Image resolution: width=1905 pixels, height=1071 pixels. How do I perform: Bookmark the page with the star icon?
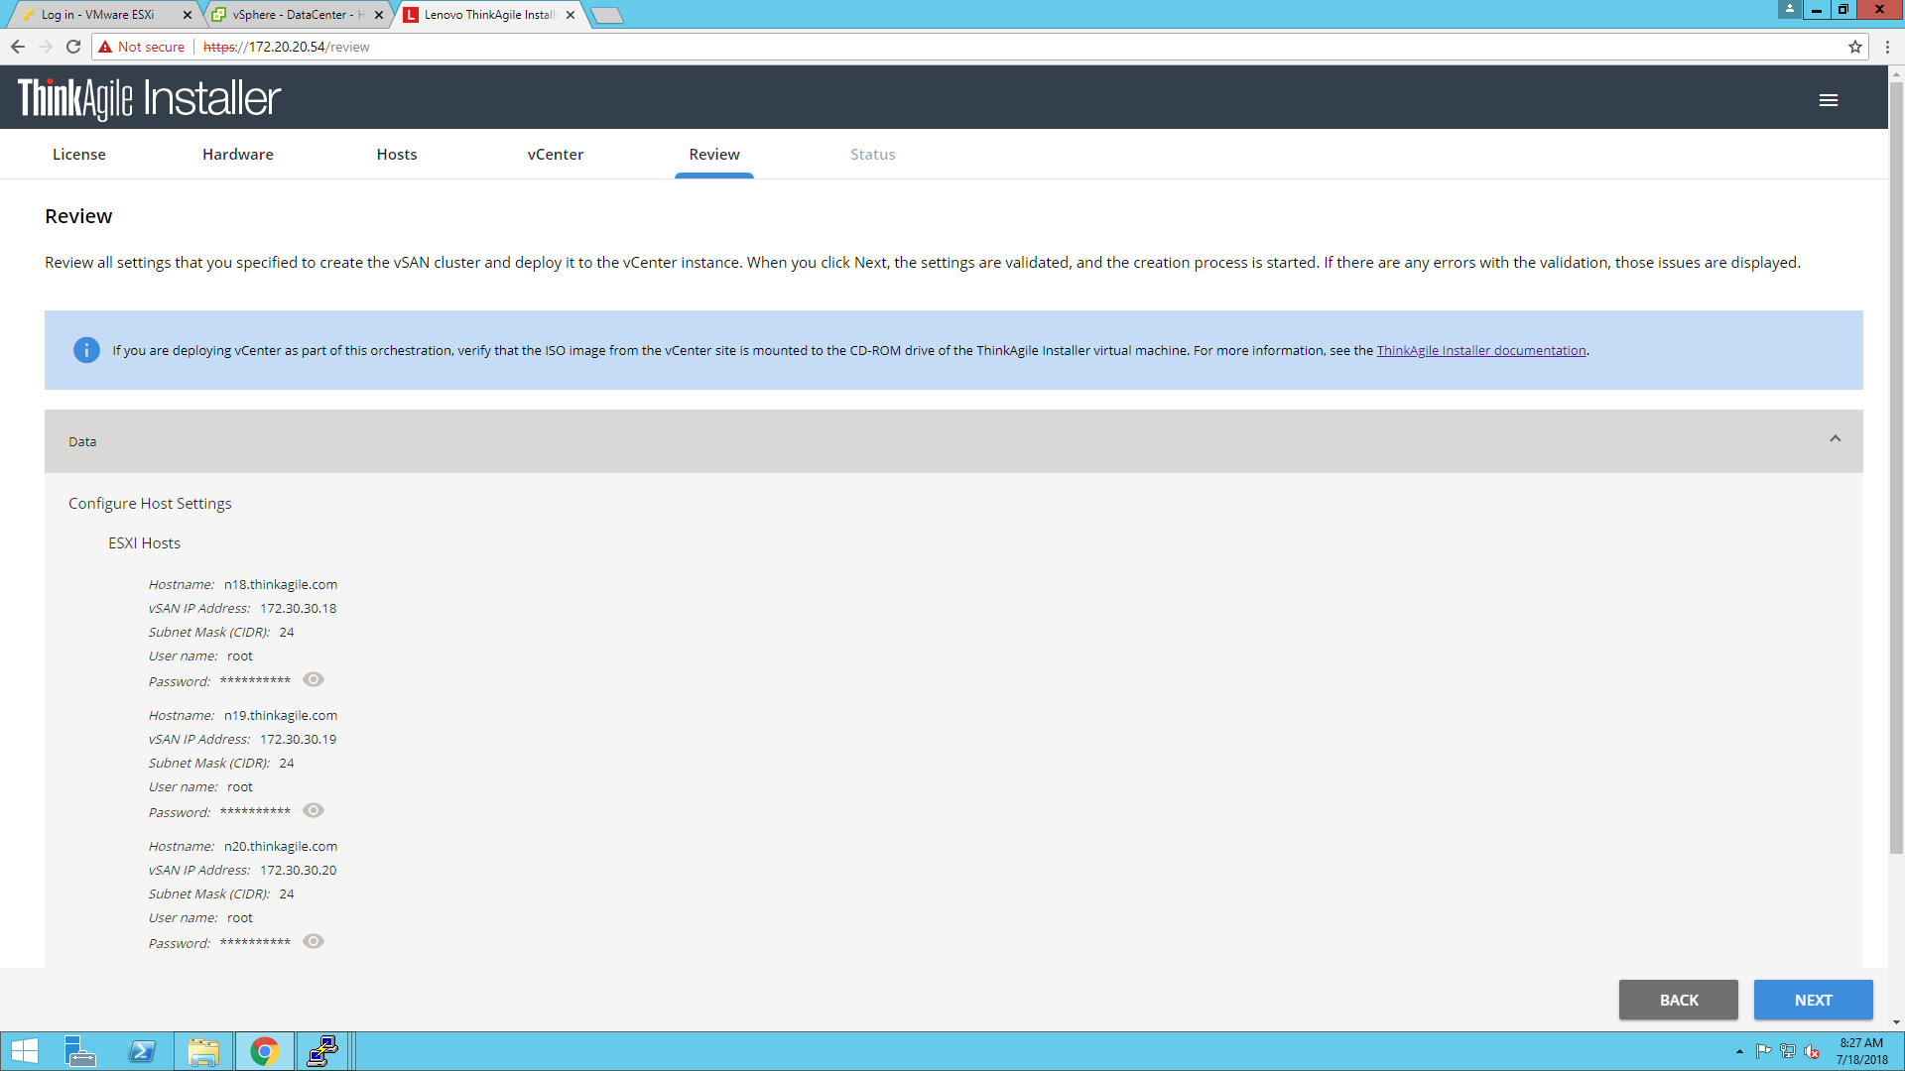tap(1854, 47)
